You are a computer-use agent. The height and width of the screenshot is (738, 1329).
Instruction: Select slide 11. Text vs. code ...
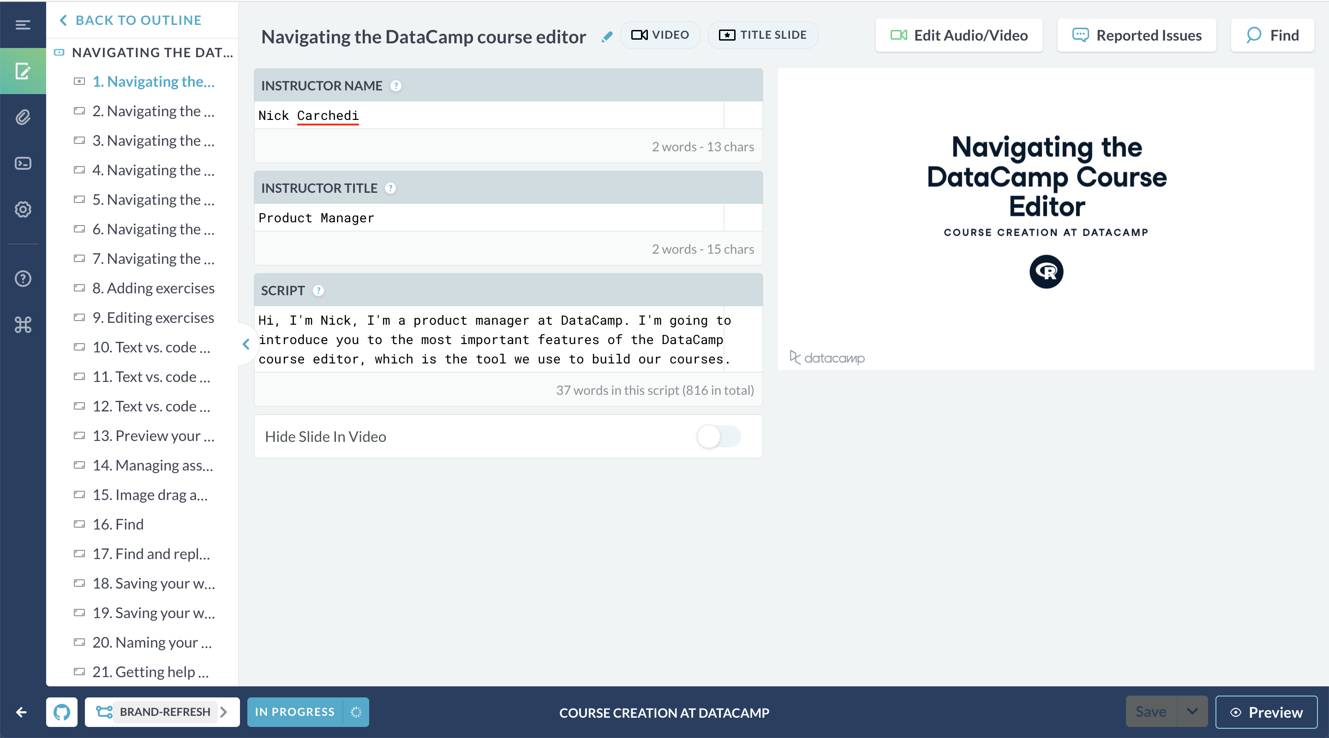(x=151, y=376)
